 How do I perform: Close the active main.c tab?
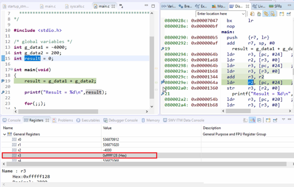tap(113, 6)
